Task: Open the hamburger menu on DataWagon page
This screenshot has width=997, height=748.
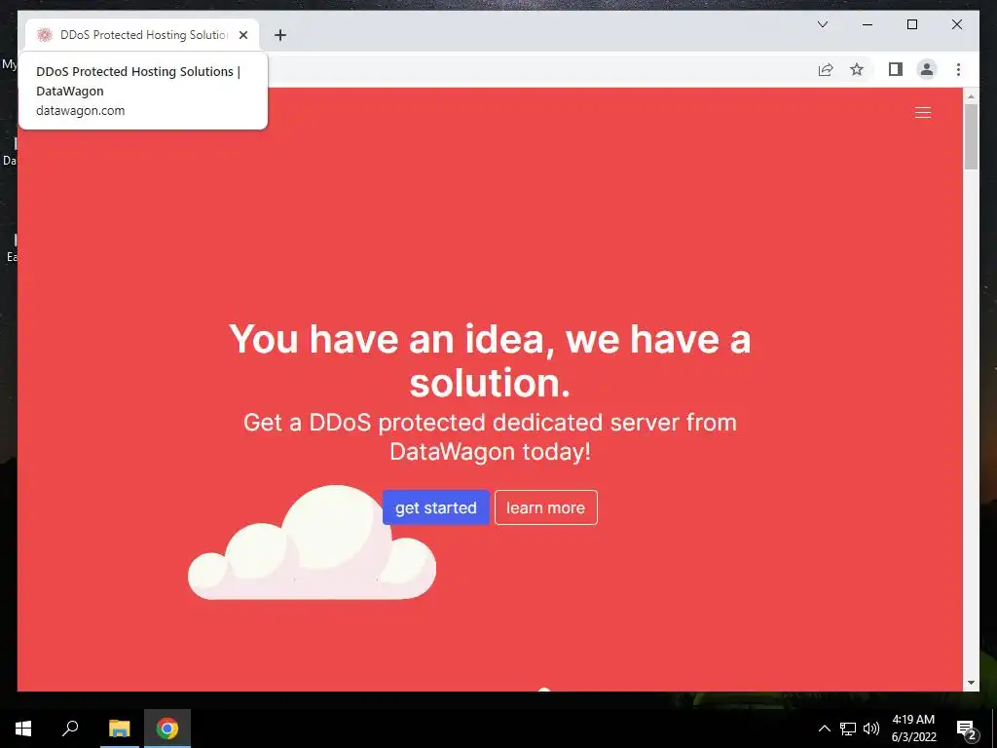Action: coord(923,113)
